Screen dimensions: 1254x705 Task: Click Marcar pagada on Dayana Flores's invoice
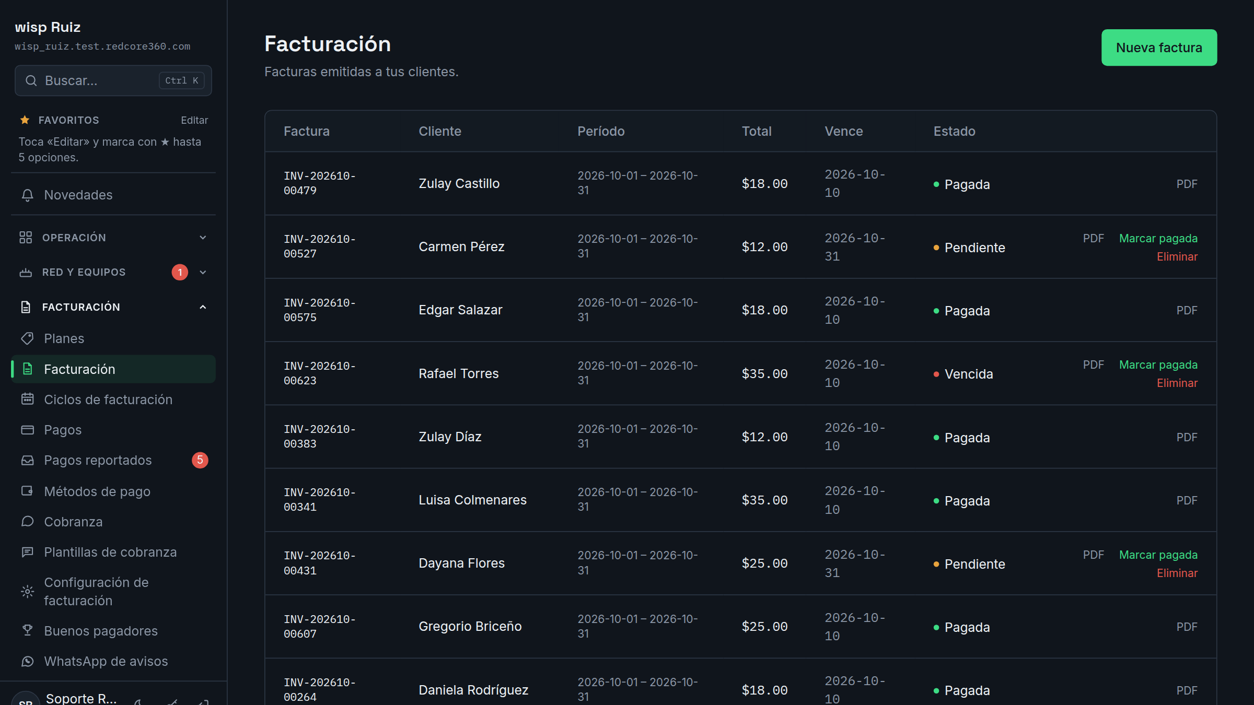tap(1158, 555)
